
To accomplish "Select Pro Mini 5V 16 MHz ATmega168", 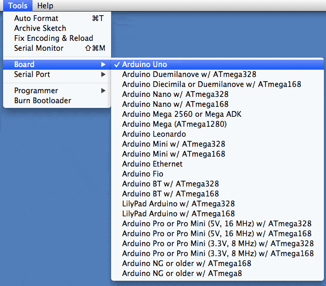I will [x=218, y=234].
